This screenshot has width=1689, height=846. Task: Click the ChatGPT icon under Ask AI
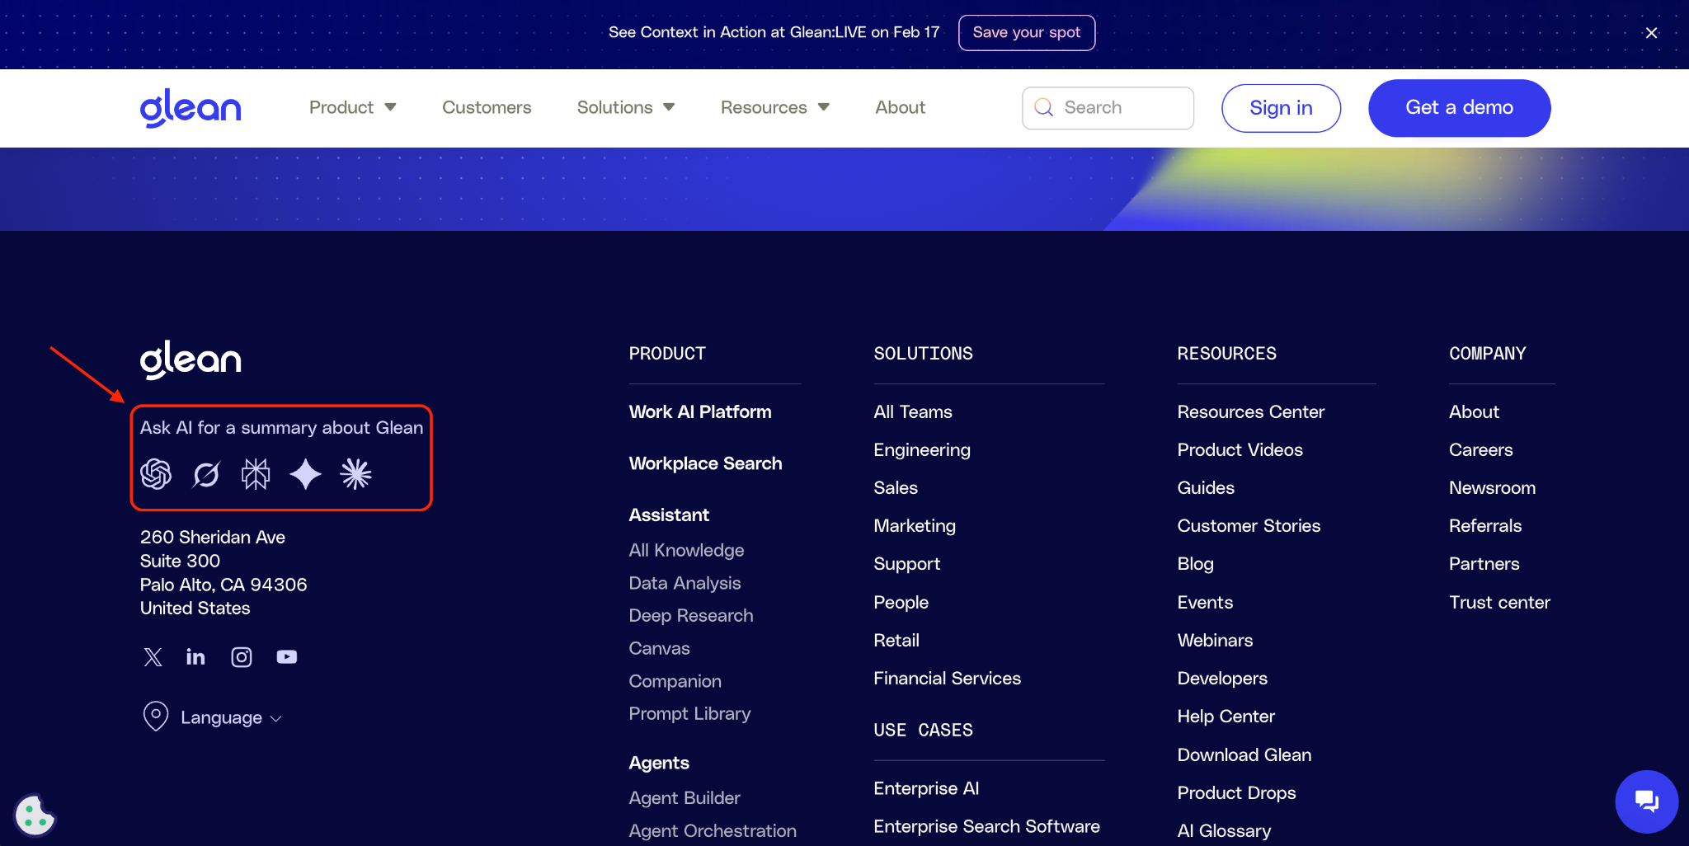156,474
